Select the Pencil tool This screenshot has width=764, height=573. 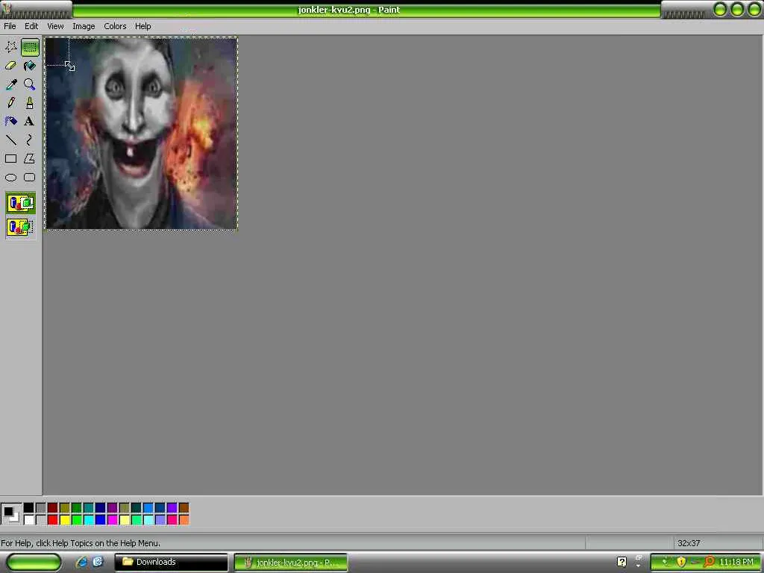tap(10, 103)
